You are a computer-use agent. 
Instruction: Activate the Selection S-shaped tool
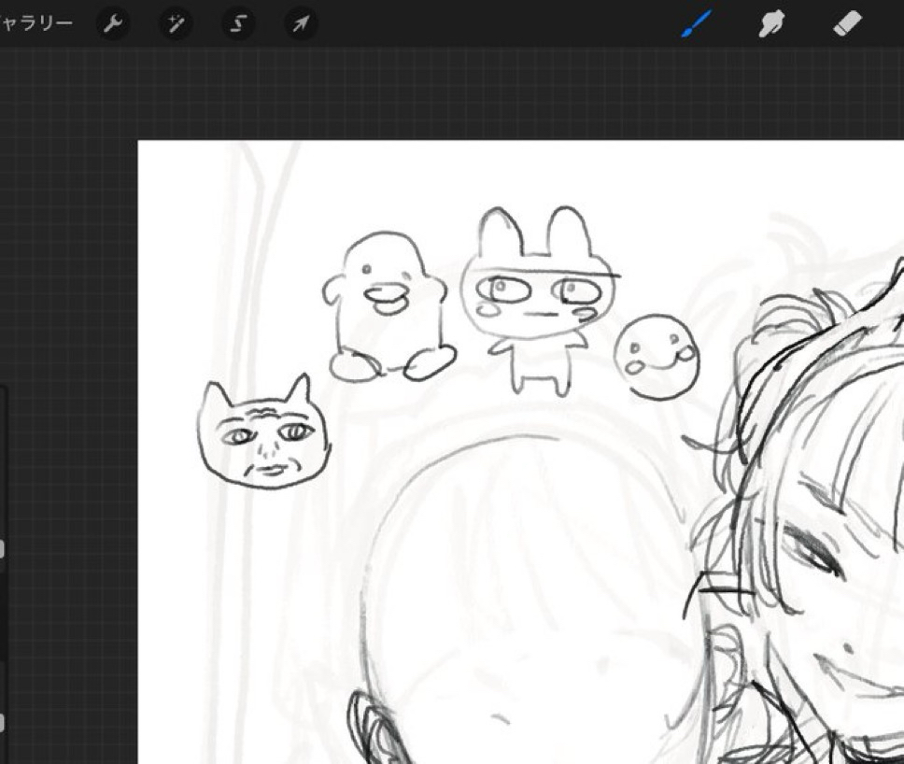[238, 23]
